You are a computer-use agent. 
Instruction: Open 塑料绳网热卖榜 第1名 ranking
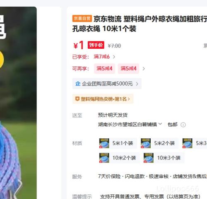(x=103, y=99)
